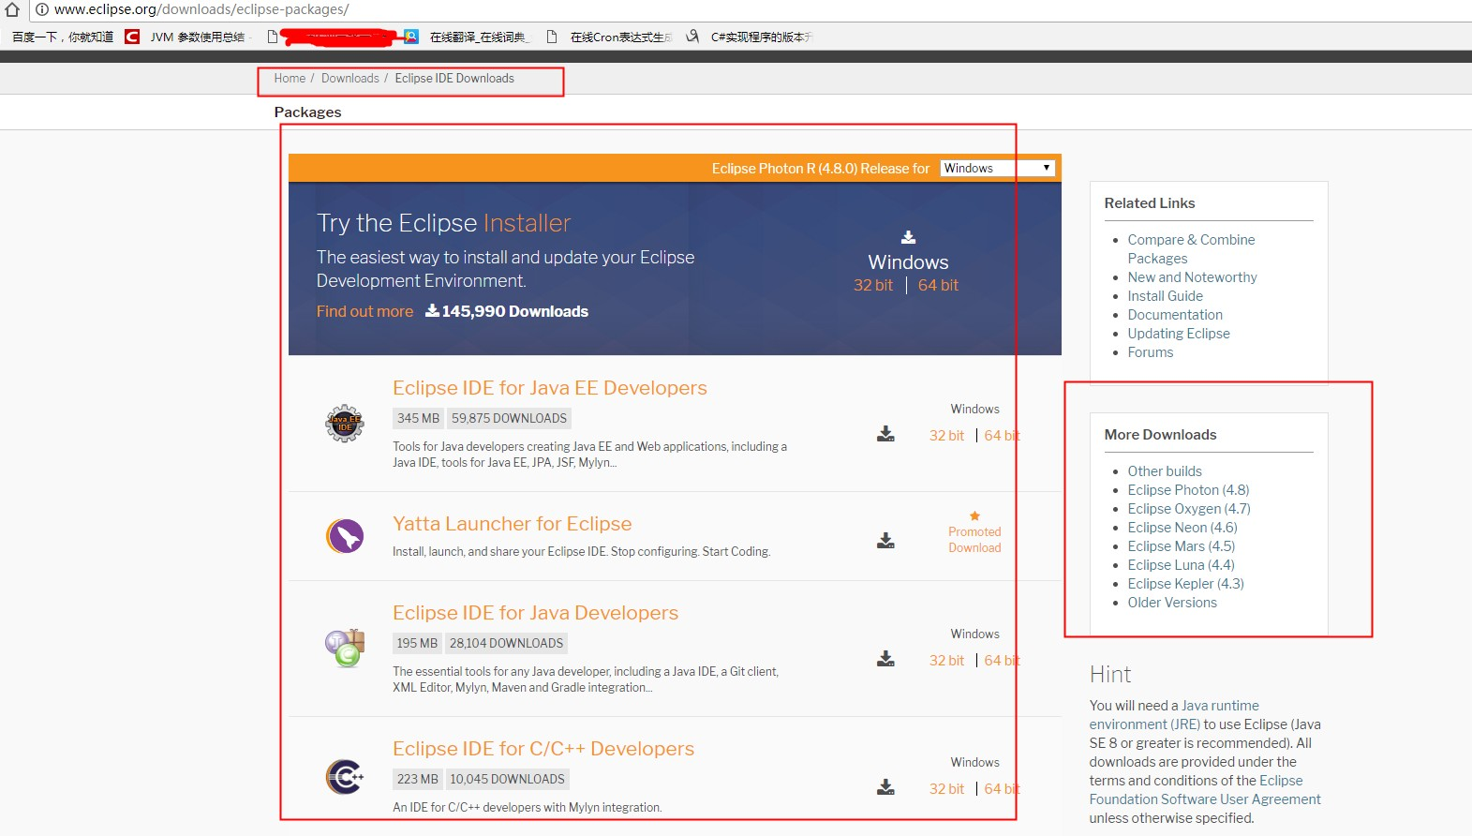Open Eclipse Photon (4.8) link

point(1188,490)
